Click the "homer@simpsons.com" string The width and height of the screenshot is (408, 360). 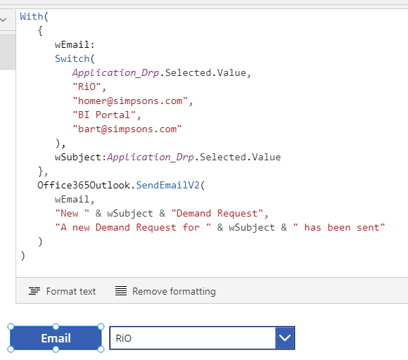130,101
